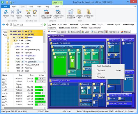The height and width of the screenshot is (114, 138).
Task: Open the Extensions tab
Action: 74,32
